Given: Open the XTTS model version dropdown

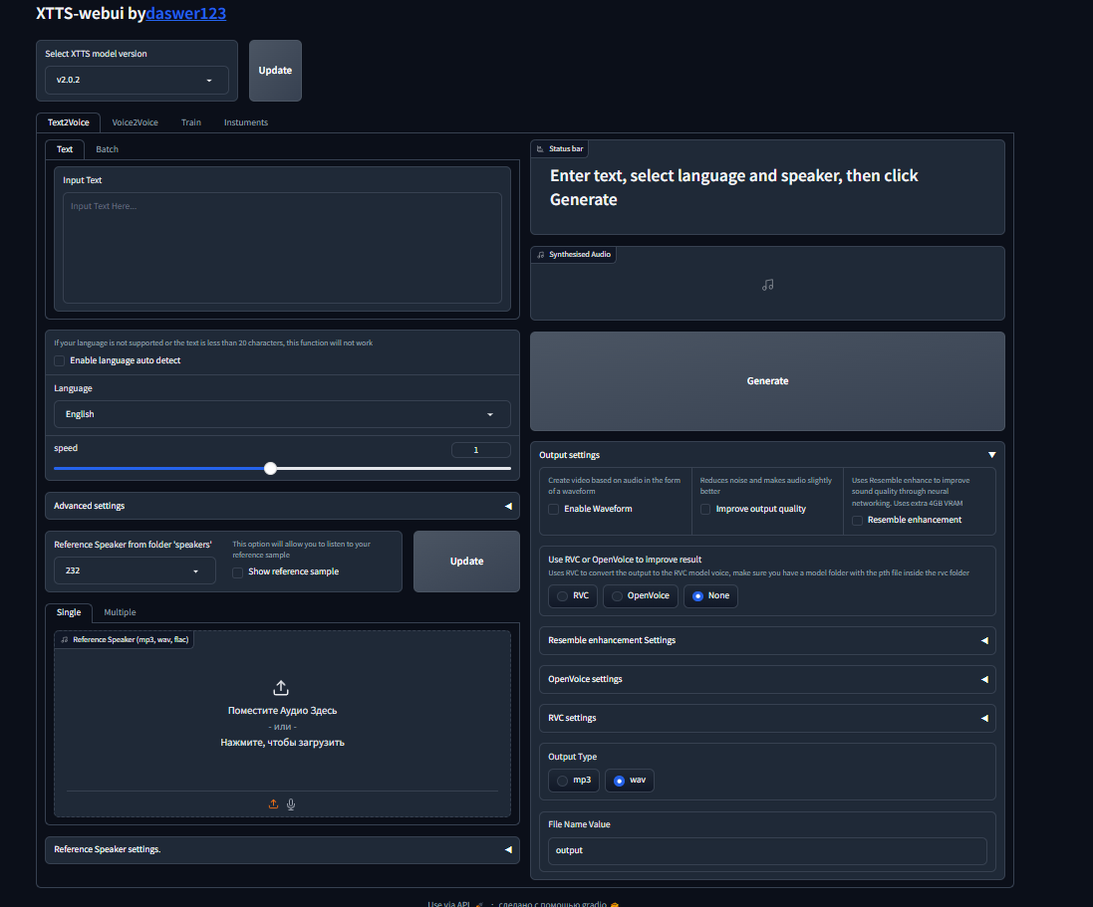Looking at the screenshot, I should [137, 80].
